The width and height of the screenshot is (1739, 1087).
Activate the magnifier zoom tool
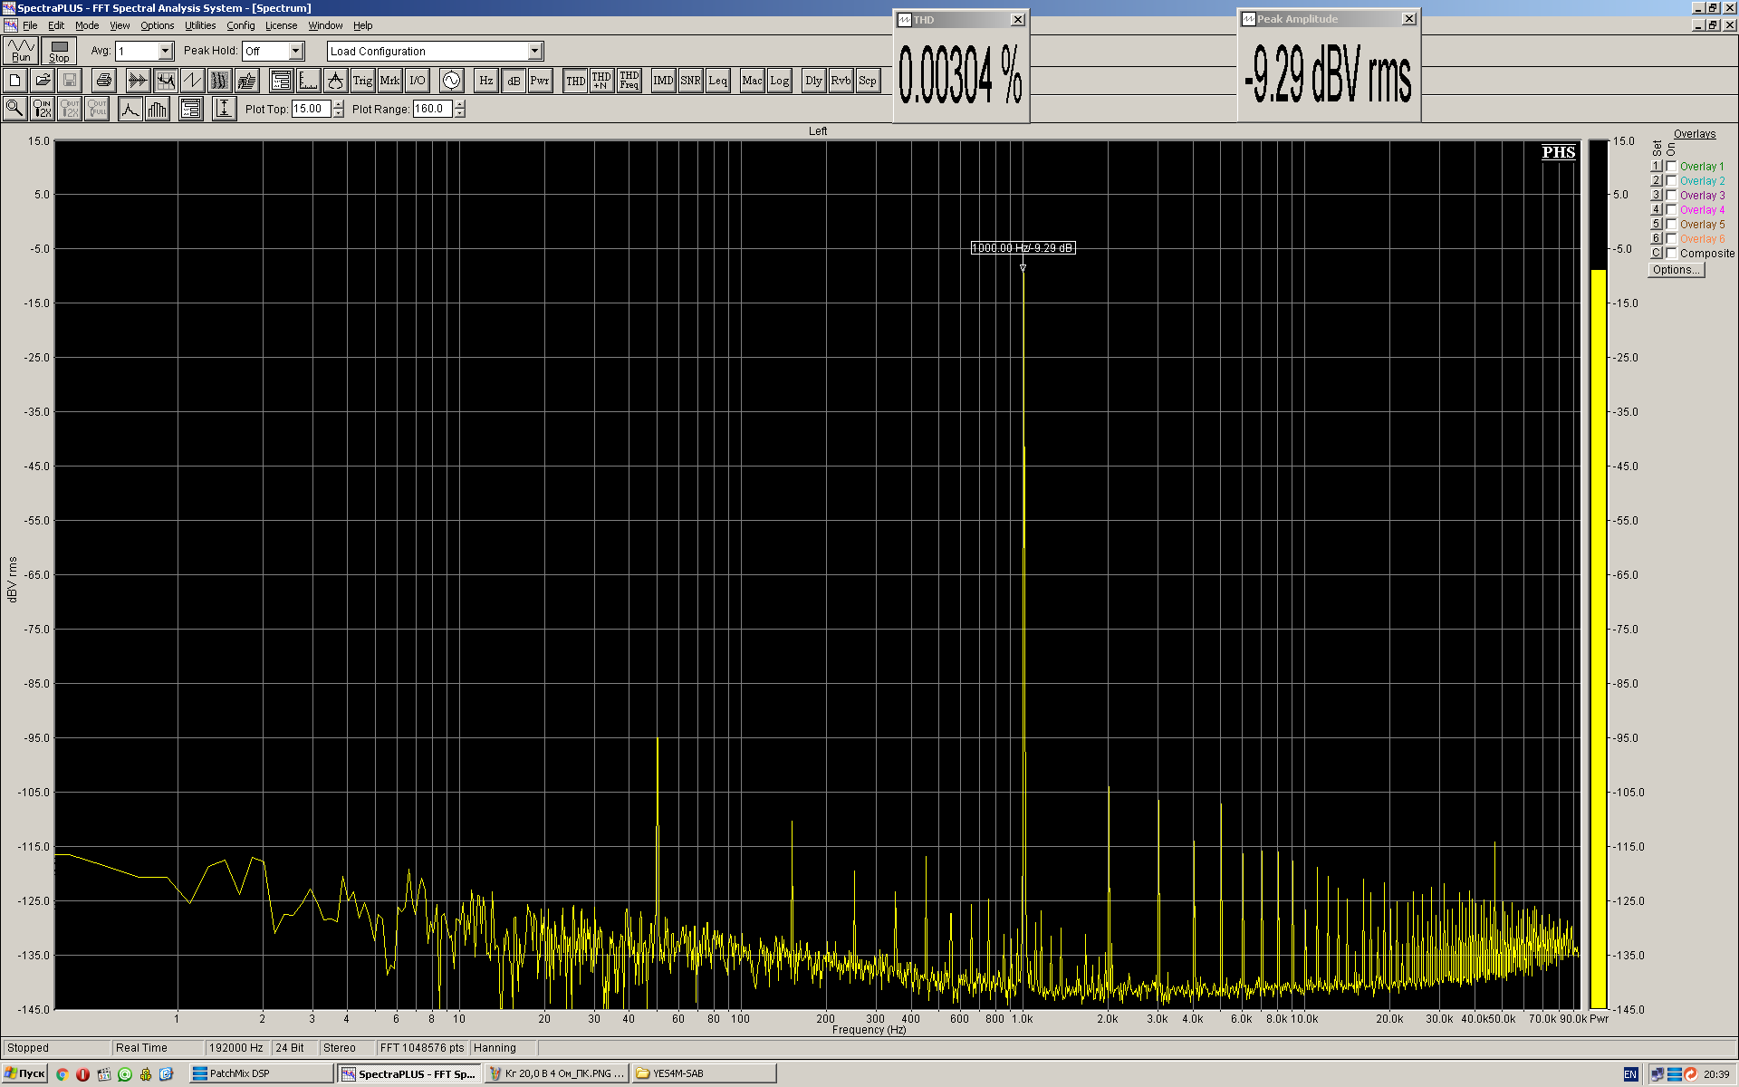pos(15,109)
